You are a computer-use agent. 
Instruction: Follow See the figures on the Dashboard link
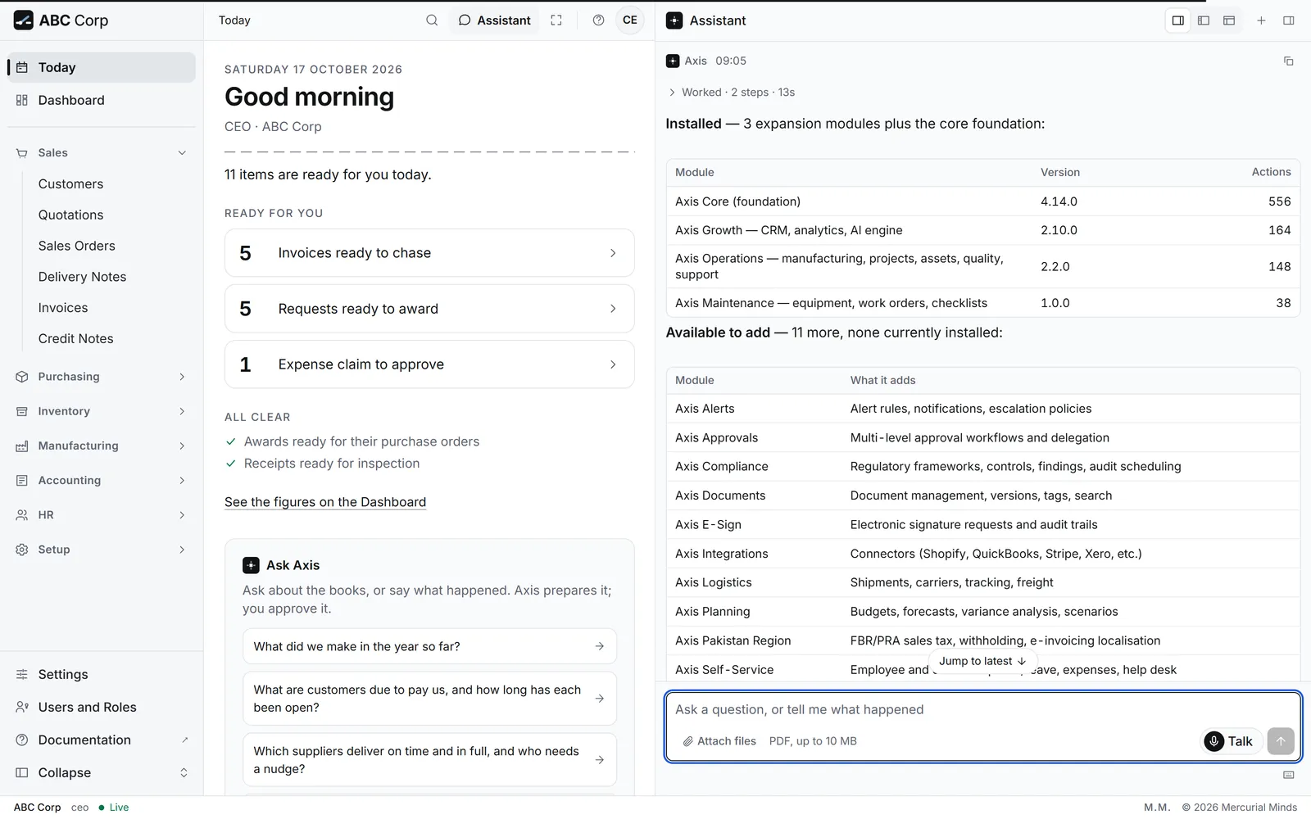click(325, 502)
